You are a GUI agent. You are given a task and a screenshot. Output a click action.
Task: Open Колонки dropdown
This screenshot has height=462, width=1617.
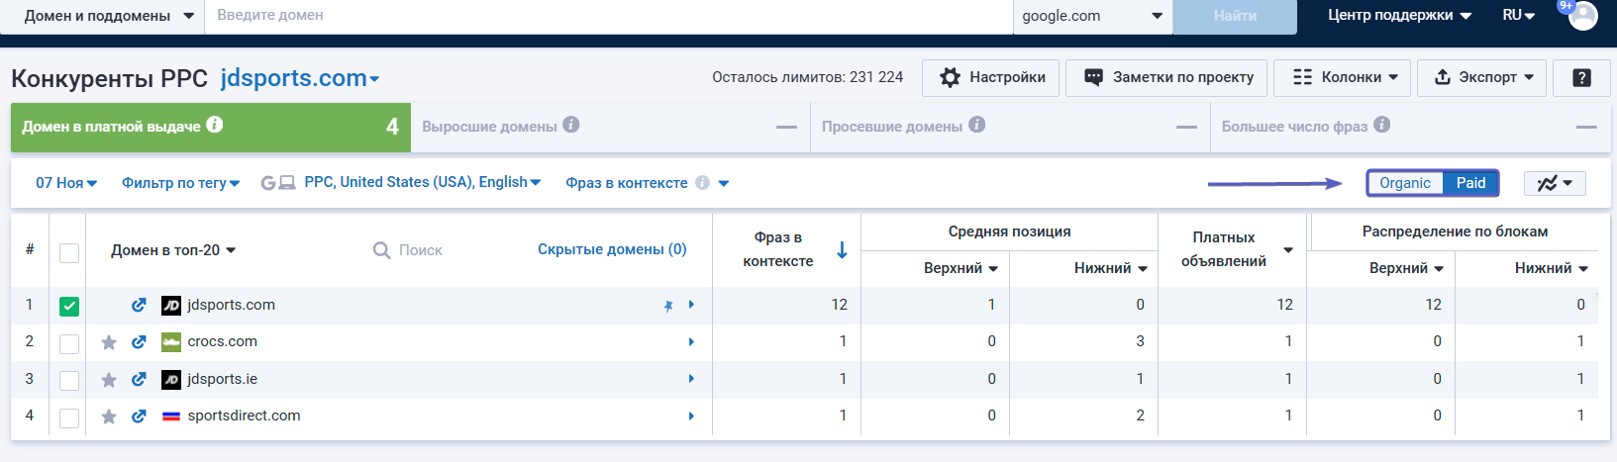tap(1342, 77)
